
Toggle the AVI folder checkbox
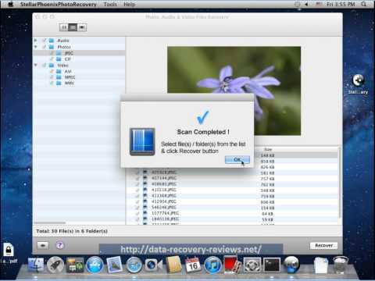click(52, 71)
